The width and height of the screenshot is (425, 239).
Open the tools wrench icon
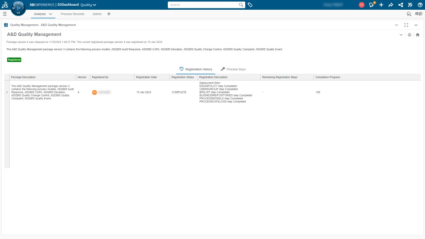[x=410, y=5]
